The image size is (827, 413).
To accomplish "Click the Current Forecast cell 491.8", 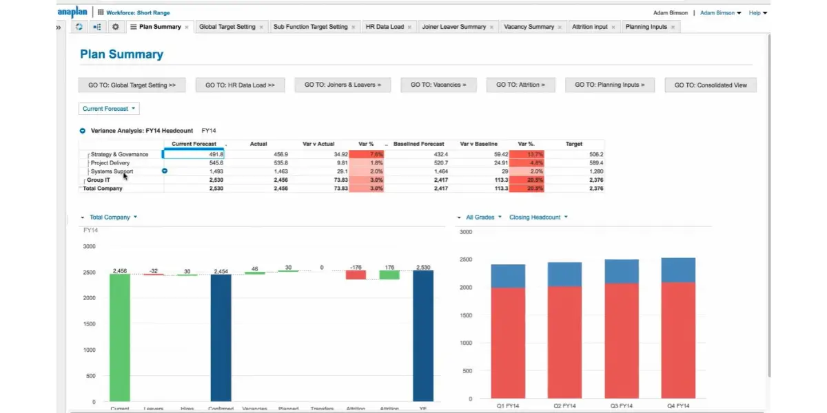I will coord(194,154).
